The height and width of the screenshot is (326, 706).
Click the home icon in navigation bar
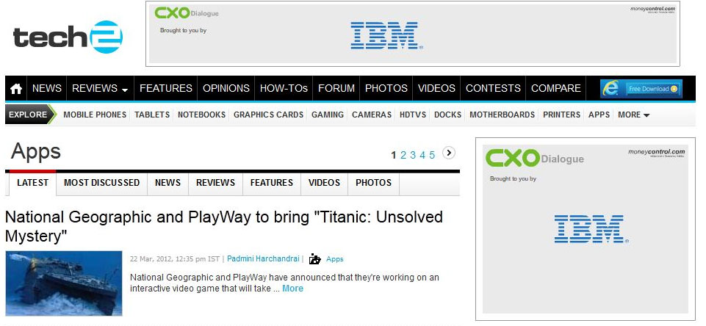click(16, 89)
